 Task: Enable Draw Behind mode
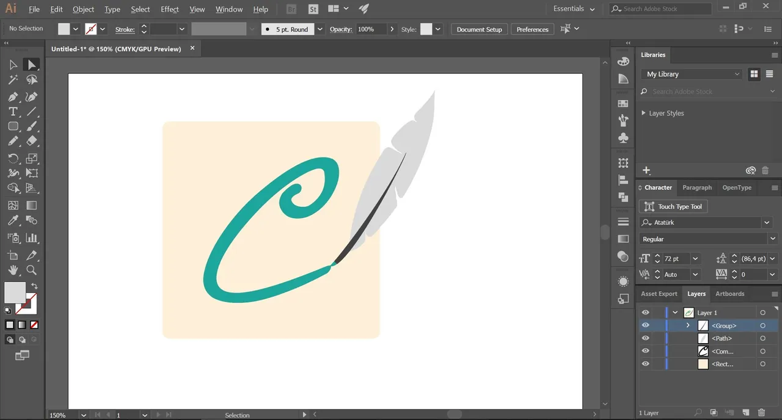(22, 339)
